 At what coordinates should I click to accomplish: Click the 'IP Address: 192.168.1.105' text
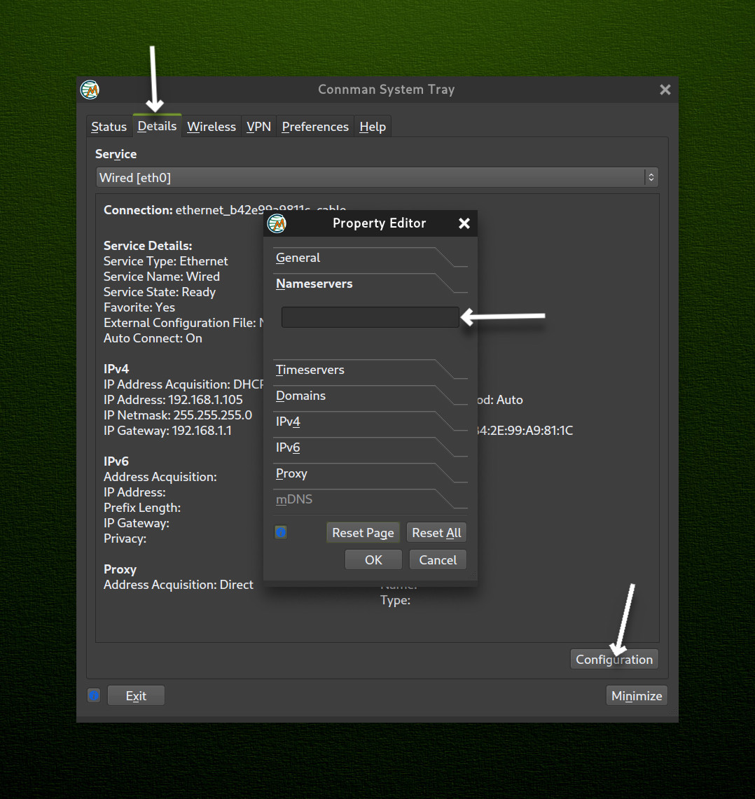pyautogui.click(x=173, y=399)
